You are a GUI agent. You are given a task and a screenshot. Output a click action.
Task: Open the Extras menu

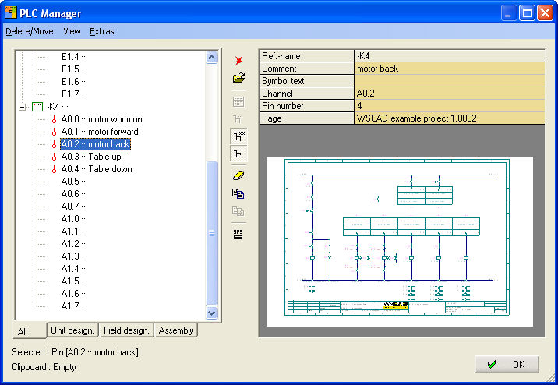[x=102, y=31]
